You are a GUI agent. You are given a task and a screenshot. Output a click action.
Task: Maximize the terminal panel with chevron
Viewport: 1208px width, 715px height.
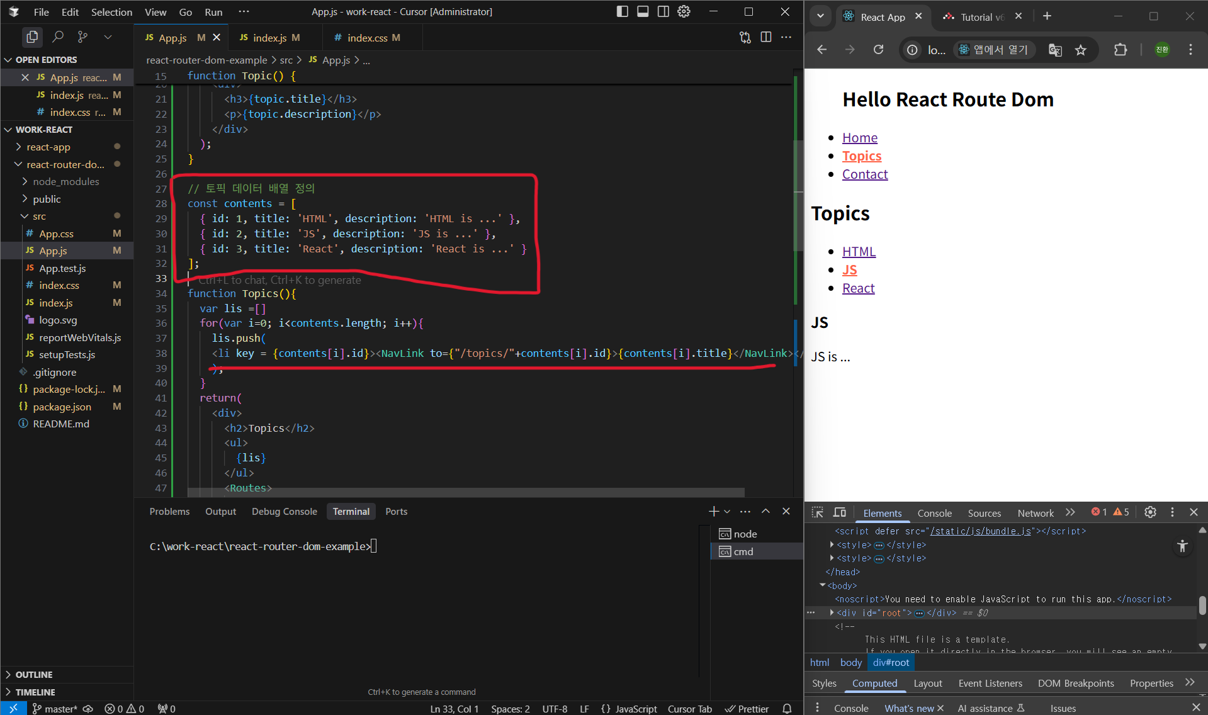[x=765, y=512]
